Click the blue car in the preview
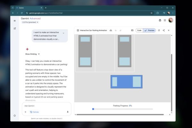 126,82
